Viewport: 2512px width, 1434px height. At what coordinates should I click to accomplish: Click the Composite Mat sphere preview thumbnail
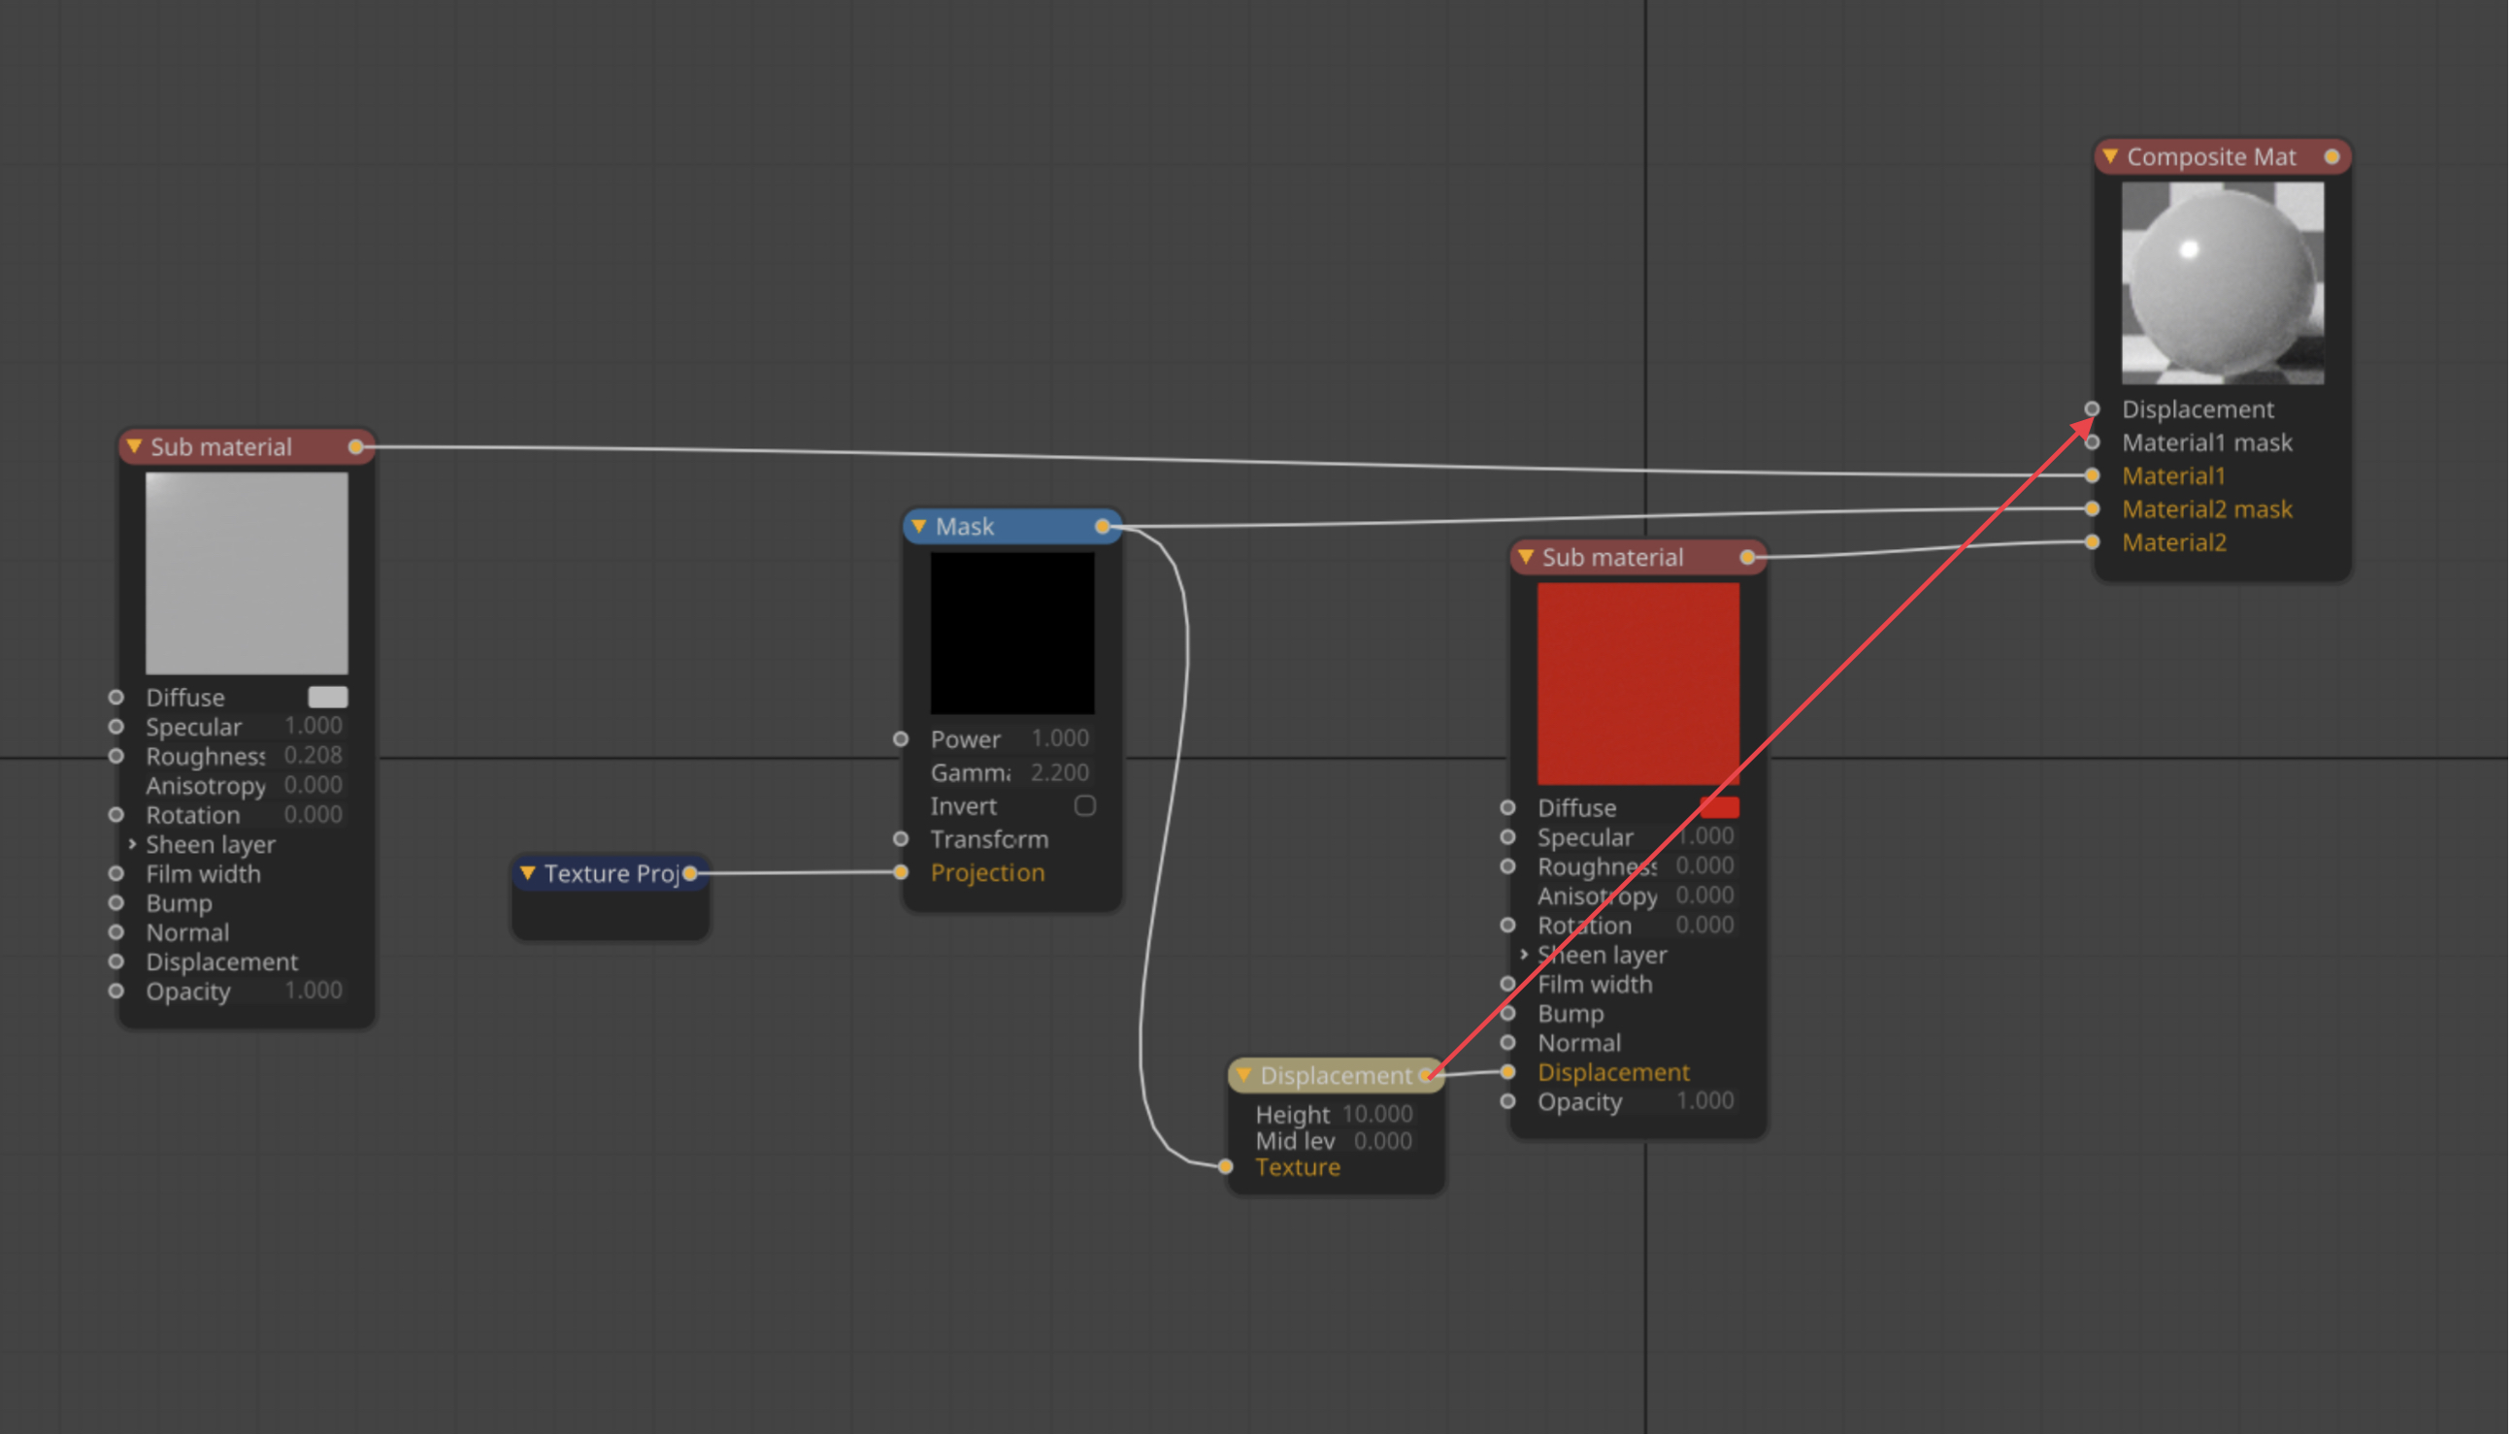2222,282
